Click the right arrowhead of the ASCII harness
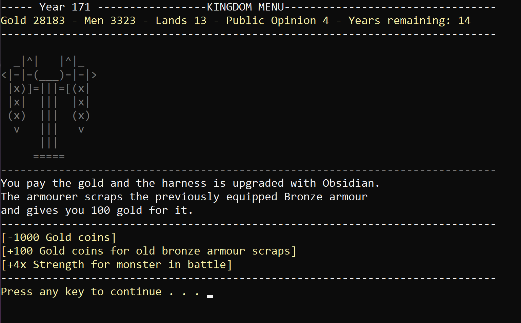This screenshot has width=521, height=323. 94,75
